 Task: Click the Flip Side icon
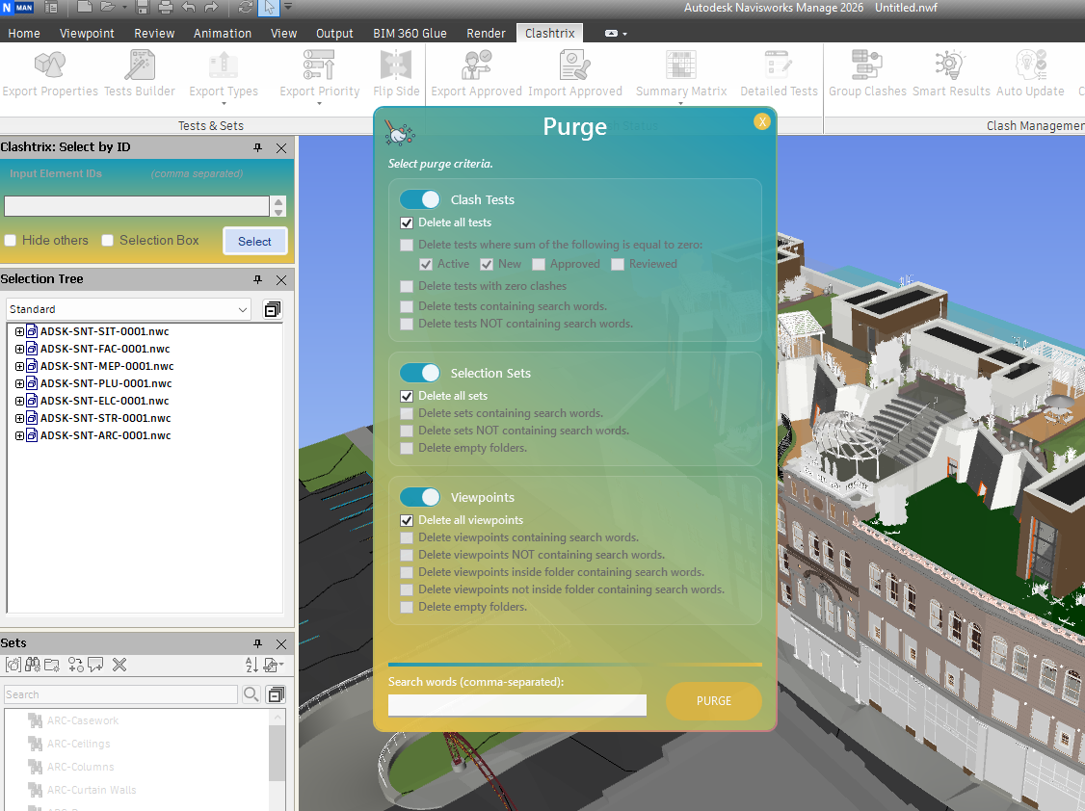(x=396, y=66)
